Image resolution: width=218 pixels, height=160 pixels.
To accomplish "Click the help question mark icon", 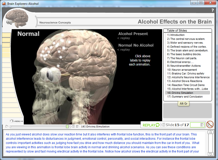I will coord(212,10).
